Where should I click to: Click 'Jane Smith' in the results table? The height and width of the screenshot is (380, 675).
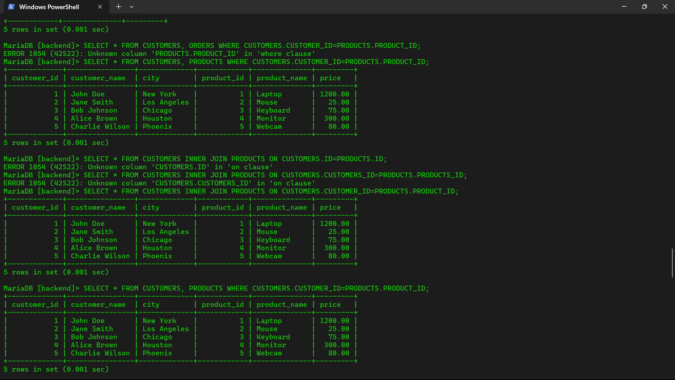91,102
